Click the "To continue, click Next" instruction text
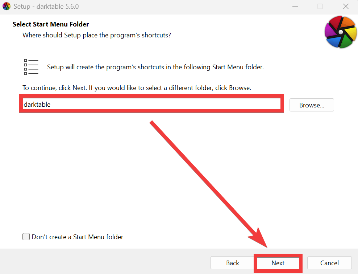The width and height of the screenshot is (358, 274). pyautogui.click(x=137, y=88)
